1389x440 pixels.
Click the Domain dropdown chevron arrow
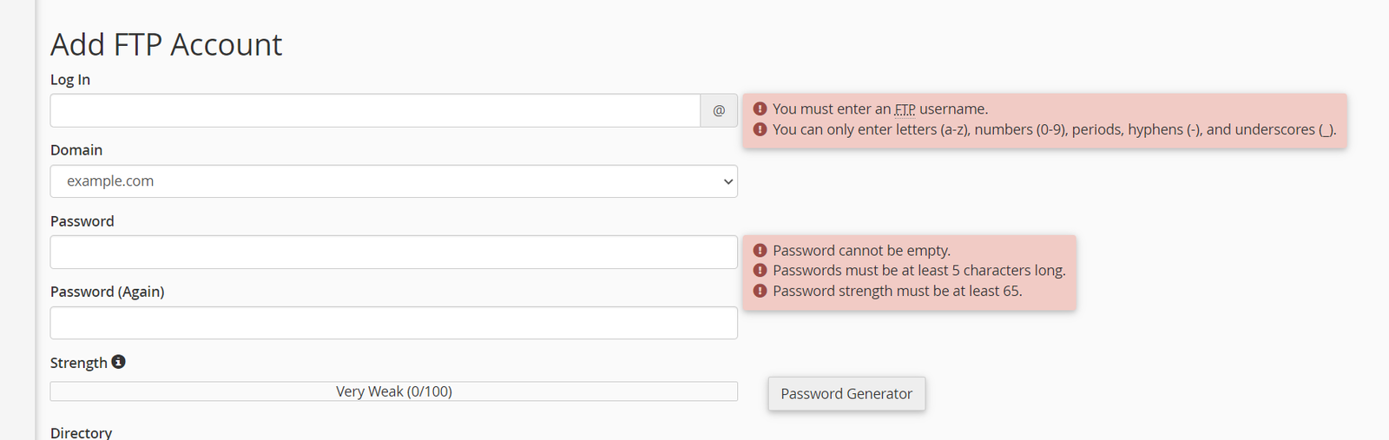(x=728, y=181)
